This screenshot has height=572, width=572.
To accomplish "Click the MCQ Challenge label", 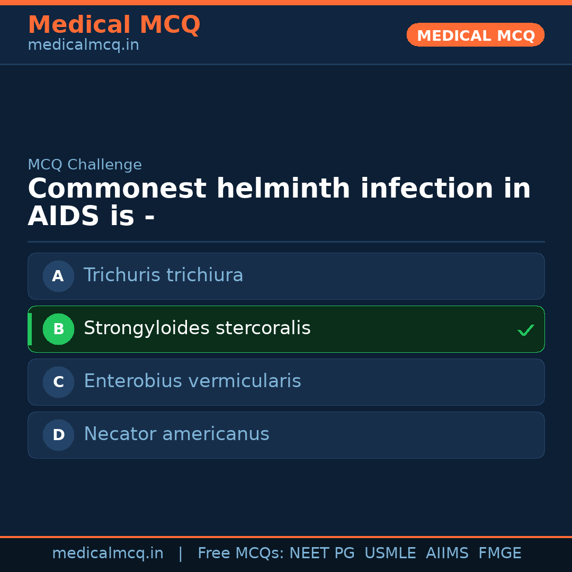I will [85, 165].
